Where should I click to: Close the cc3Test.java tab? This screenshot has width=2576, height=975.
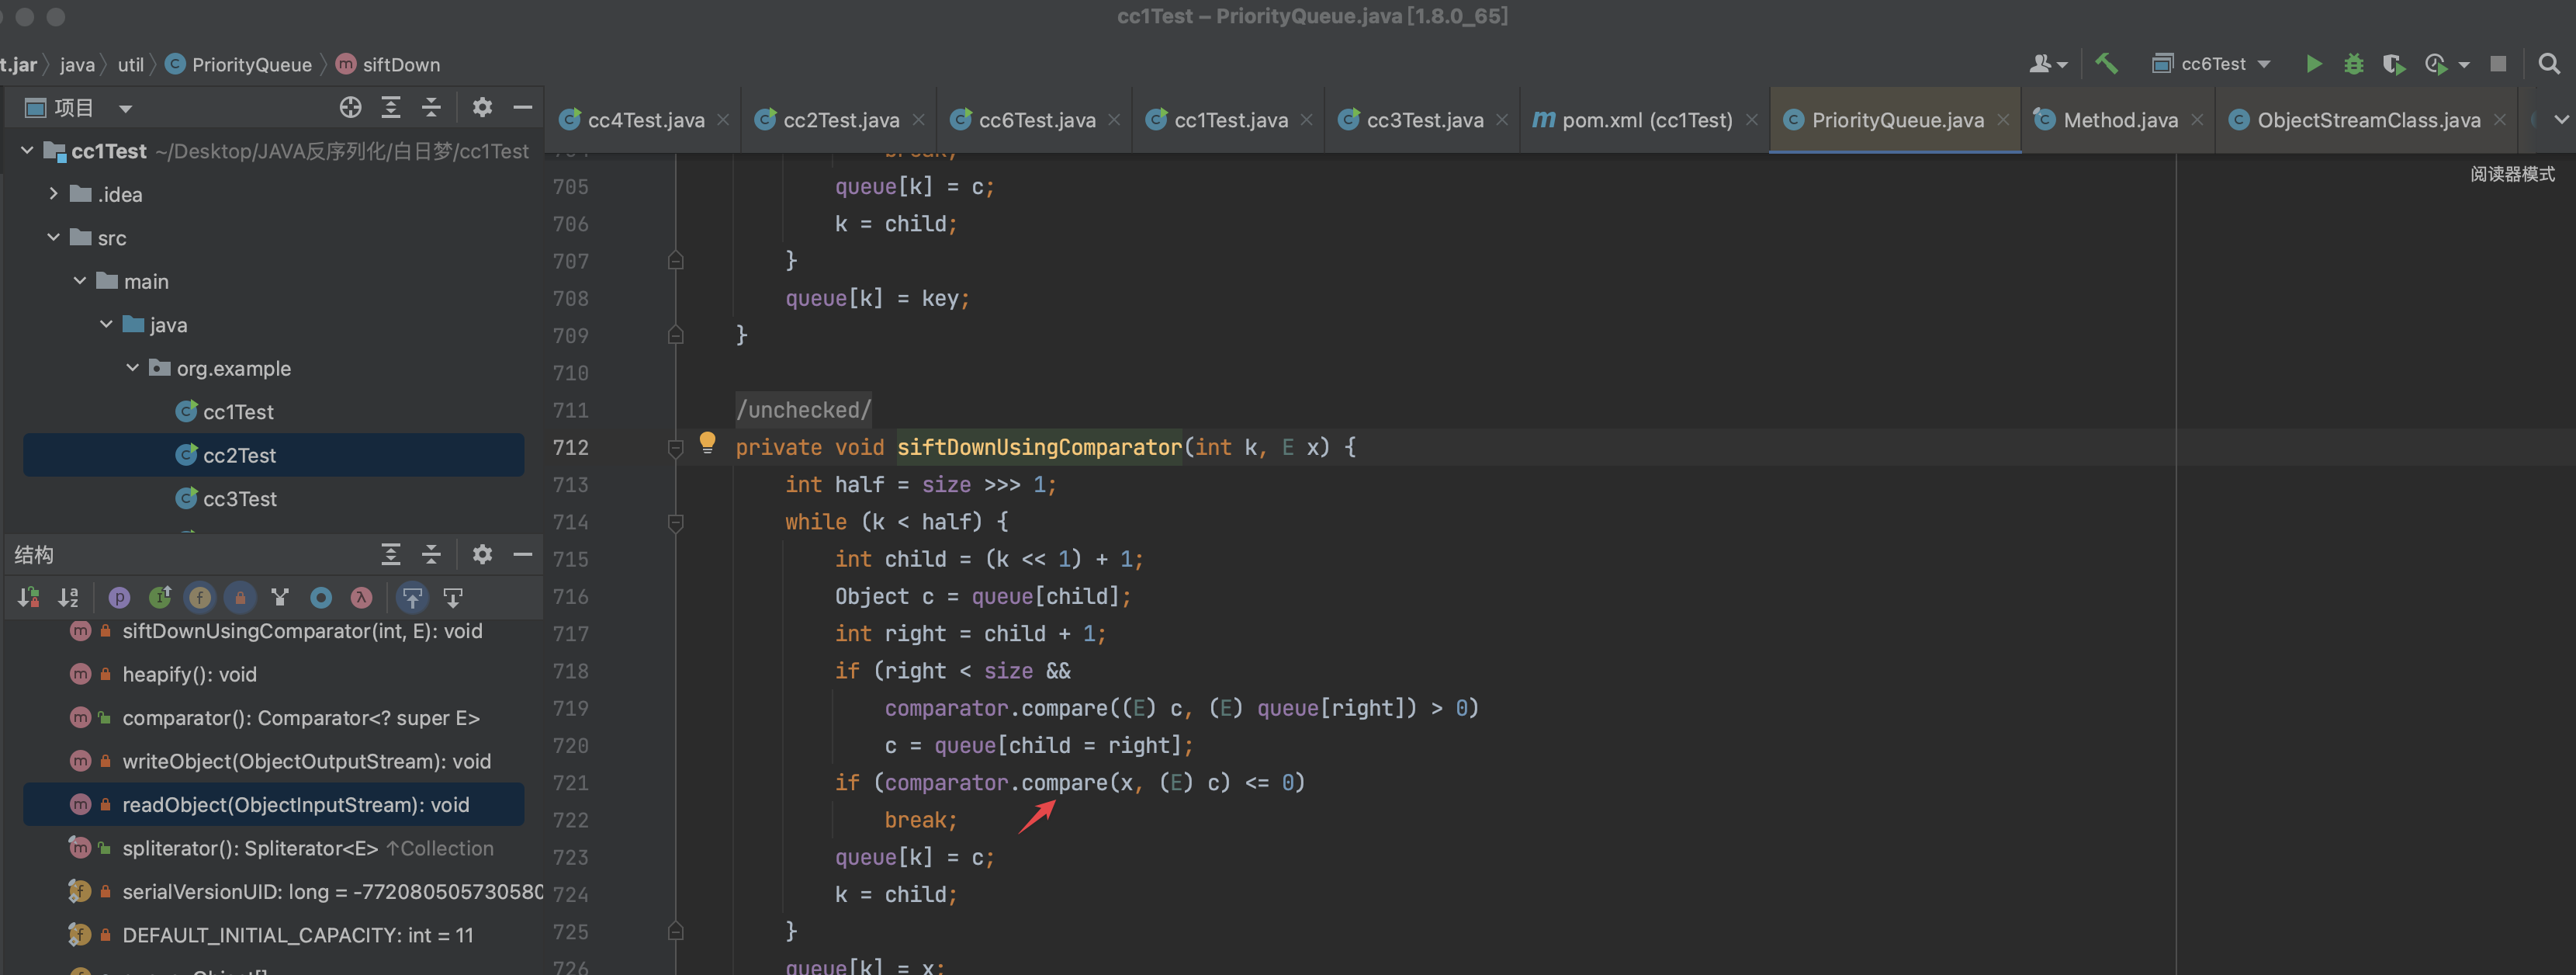1501,120
